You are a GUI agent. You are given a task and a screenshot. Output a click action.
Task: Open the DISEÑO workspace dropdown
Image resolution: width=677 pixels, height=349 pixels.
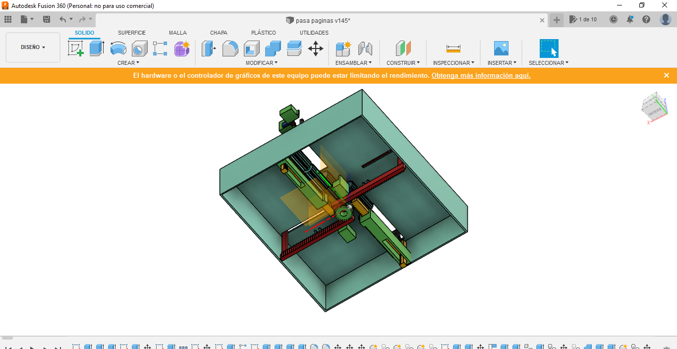click(x=33, y=47)
